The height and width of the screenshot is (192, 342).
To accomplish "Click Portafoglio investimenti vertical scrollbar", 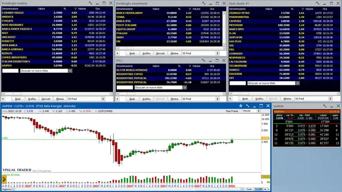I will [224, 28].
